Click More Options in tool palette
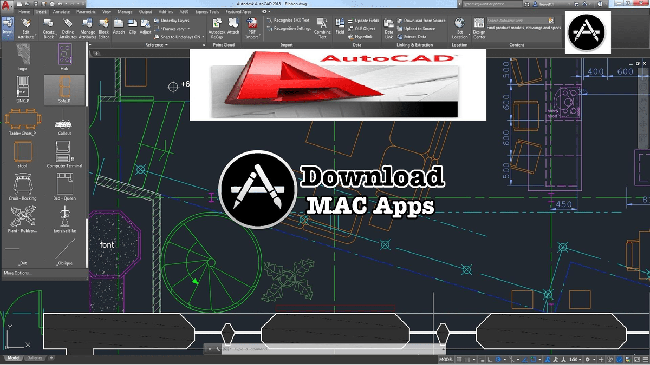Viewport: 650px width, 365px height. (18, 273)
